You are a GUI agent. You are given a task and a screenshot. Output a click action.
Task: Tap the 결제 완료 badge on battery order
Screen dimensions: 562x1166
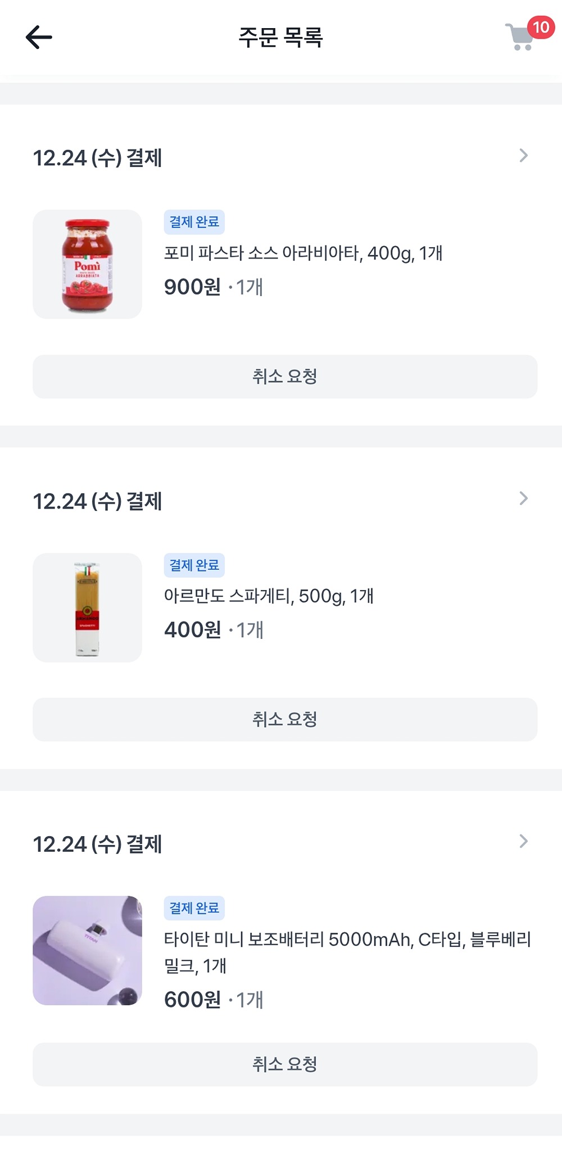[194, 908]
